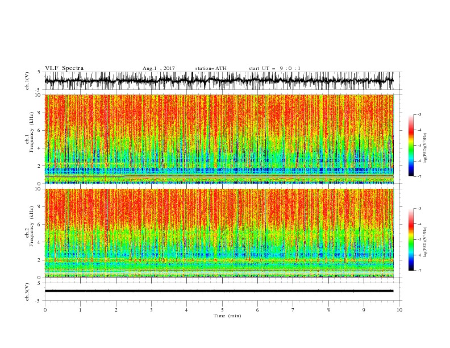Click the ch.1 voltage waveform trace
The height and width of the screenshot is (348, 450).
click(219, 81)
